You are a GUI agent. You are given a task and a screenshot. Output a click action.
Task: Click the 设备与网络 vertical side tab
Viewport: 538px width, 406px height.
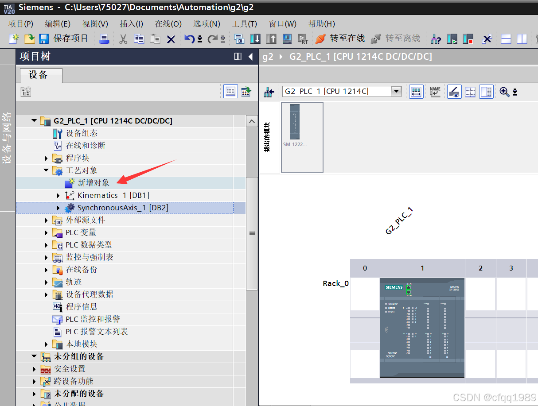point(7,139)
